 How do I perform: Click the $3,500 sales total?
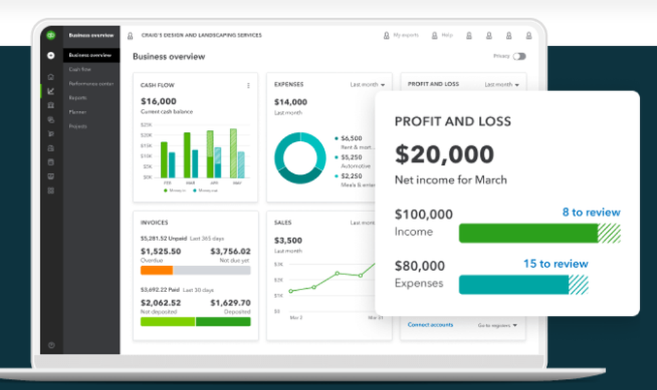288,240
